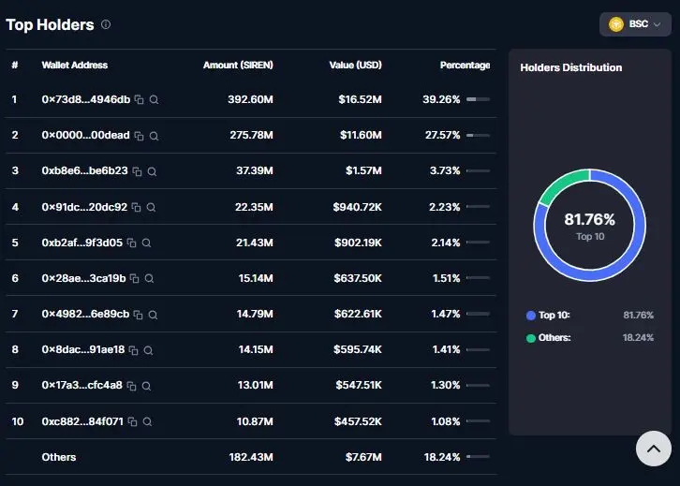Copy wallet address 0xb8e6...be6b23
The height and width of the screenshot is (486, 680).
(137, 171)
